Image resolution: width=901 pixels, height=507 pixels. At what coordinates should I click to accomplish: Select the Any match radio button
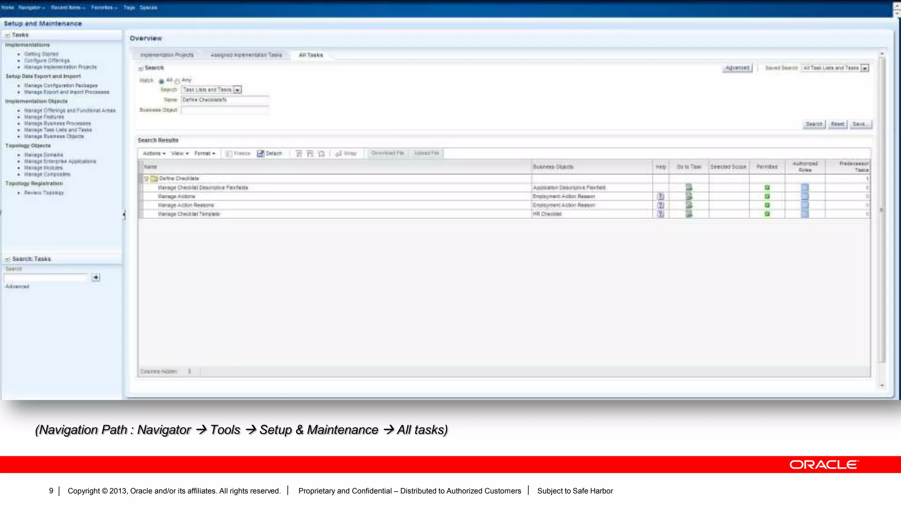pos(177,81)
